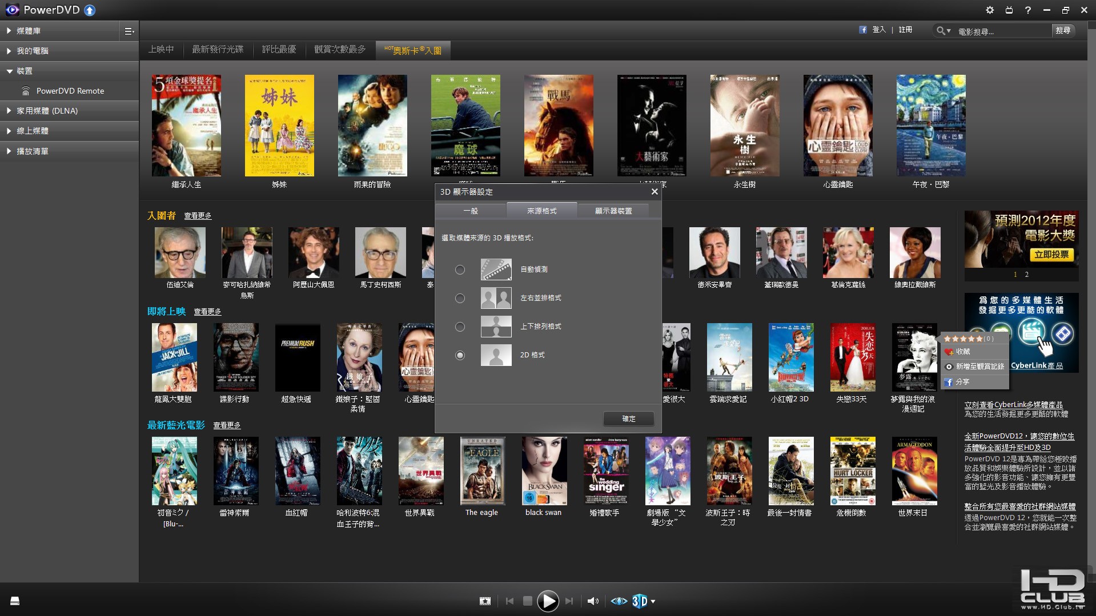The height and width of the screenshot is (616, 1096).
Task: Switch to 一般 tab in 3D dialog
Action: (x=471, y=211)
